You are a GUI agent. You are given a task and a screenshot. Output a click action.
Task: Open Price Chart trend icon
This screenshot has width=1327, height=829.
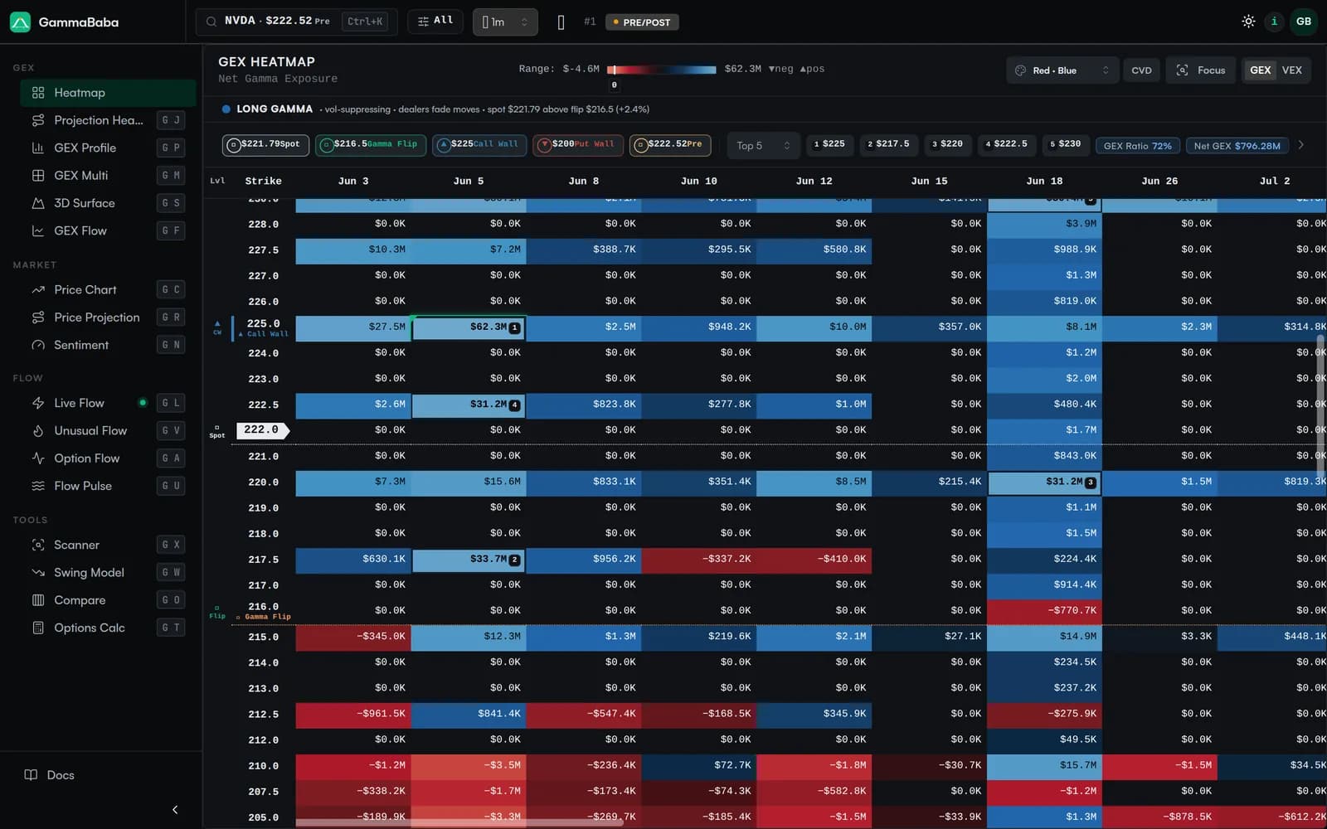click(38, 289)
